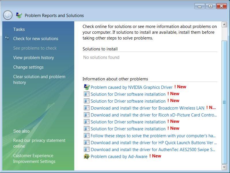The width and height of the screenshot is (230, 173).
Task: Click the icon beside AuthenTec AES2500 Swipe entry
Action: tap(87, 149)
